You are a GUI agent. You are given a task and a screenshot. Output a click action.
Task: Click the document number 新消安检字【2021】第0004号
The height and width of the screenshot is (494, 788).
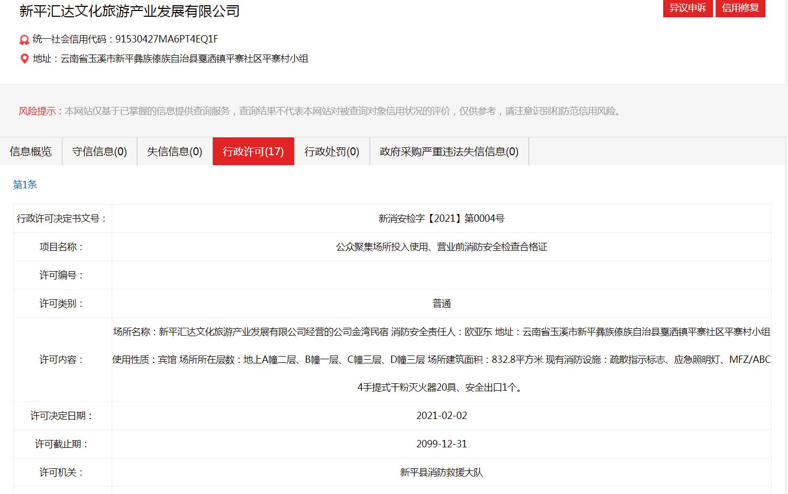click(x=441, y=219)
